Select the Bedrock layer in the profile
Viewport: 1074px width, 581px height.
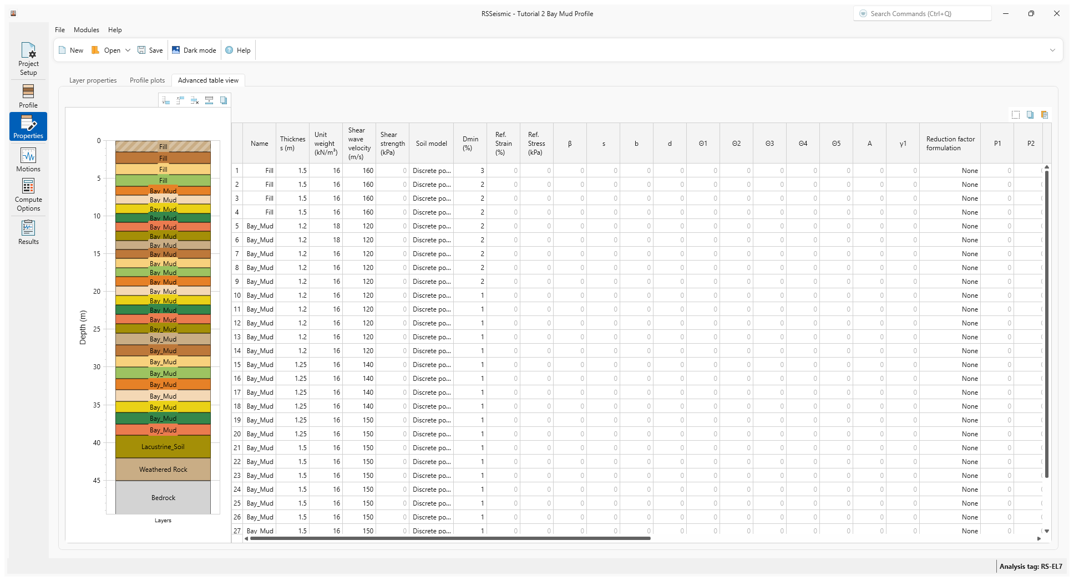[163, 498]
